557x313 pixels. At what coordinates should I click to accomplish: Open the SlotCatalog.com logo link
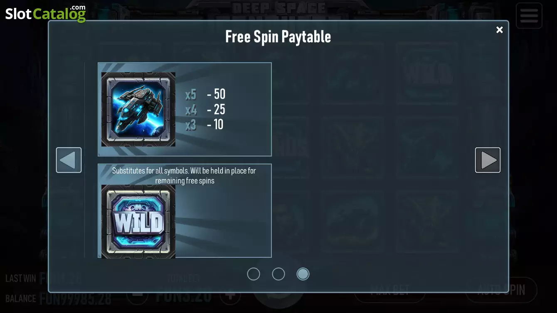tap(45, 13)
